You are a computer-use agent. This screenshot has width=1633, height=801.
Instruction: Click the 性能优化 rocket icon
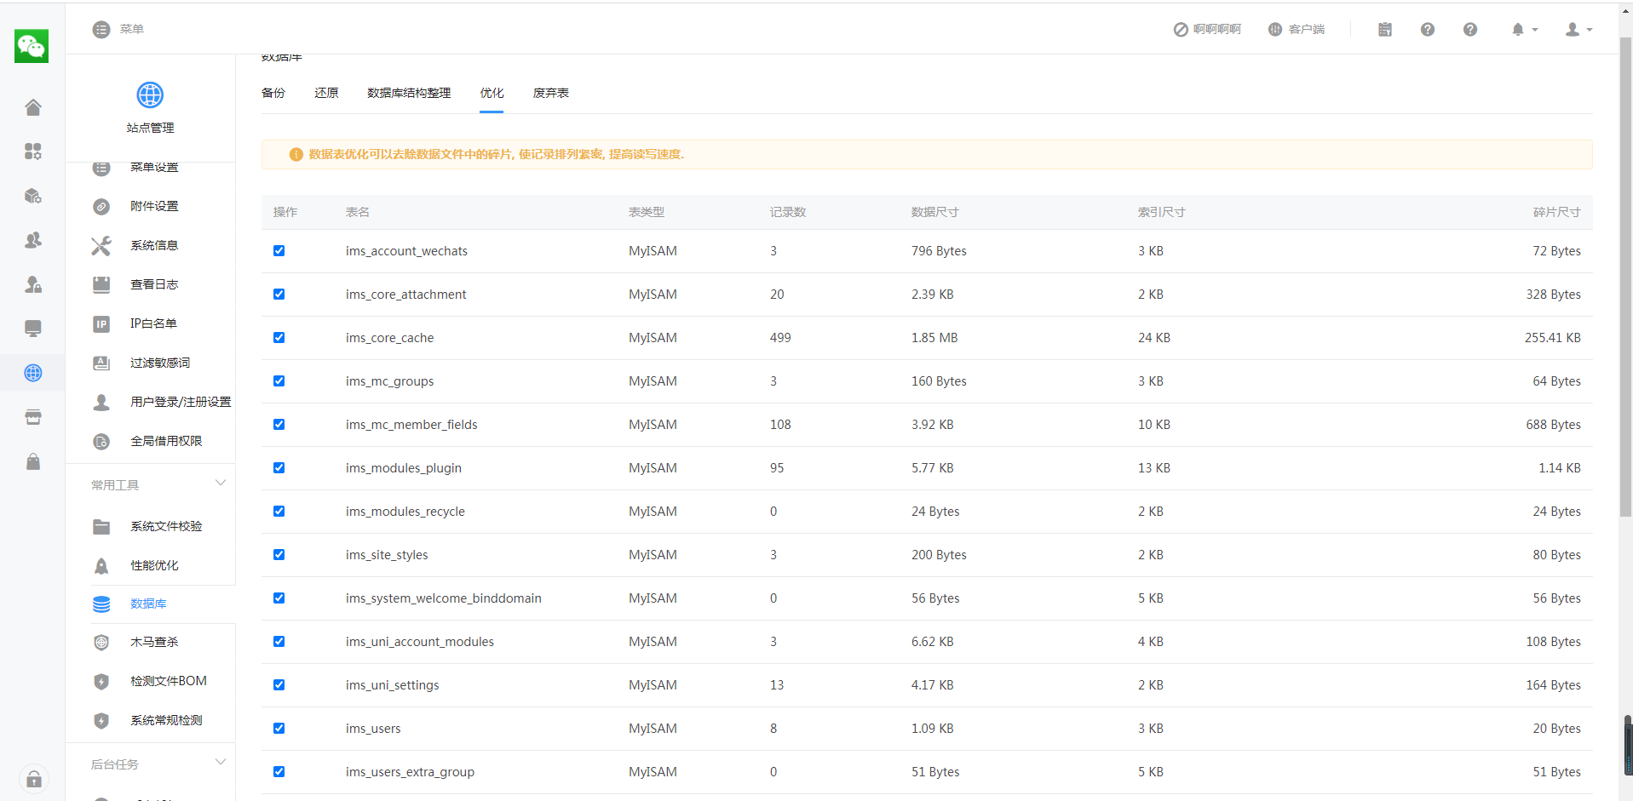tap(101, 565)
